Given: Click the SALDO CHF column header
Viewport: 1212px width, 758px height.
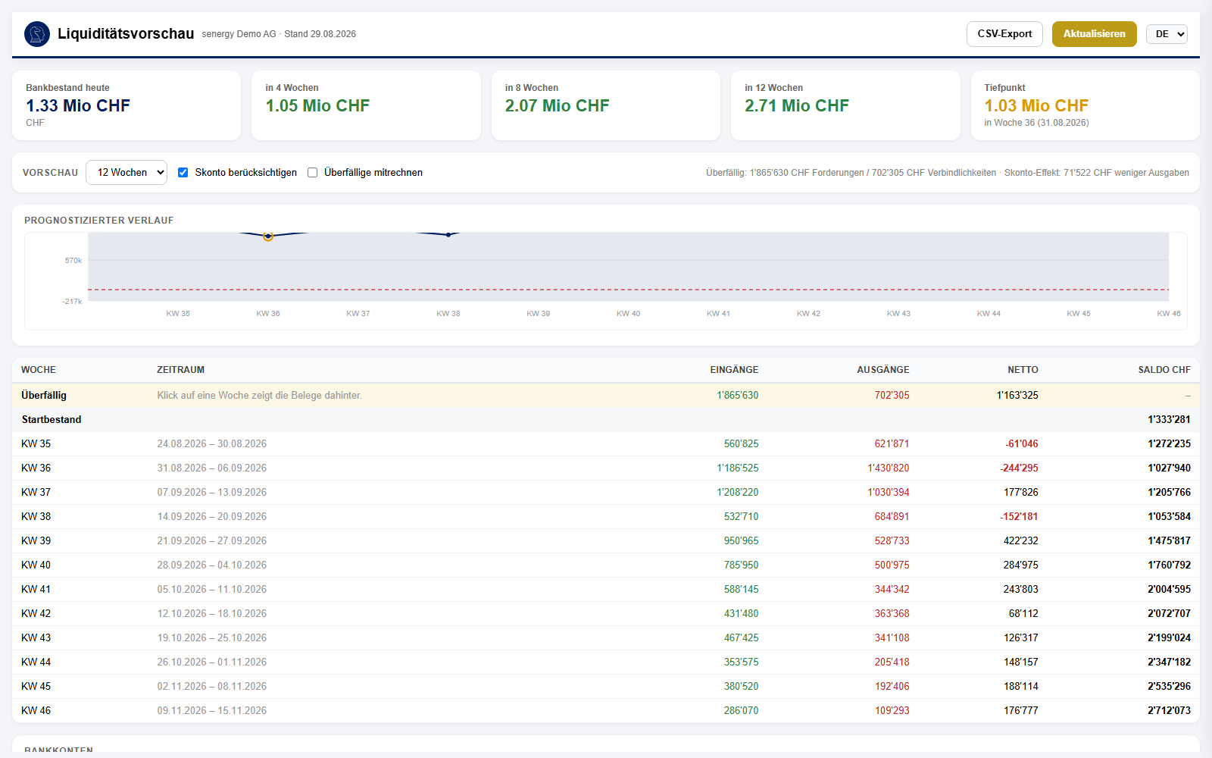Looking at the screenshot, I should tap(1164, 370).
